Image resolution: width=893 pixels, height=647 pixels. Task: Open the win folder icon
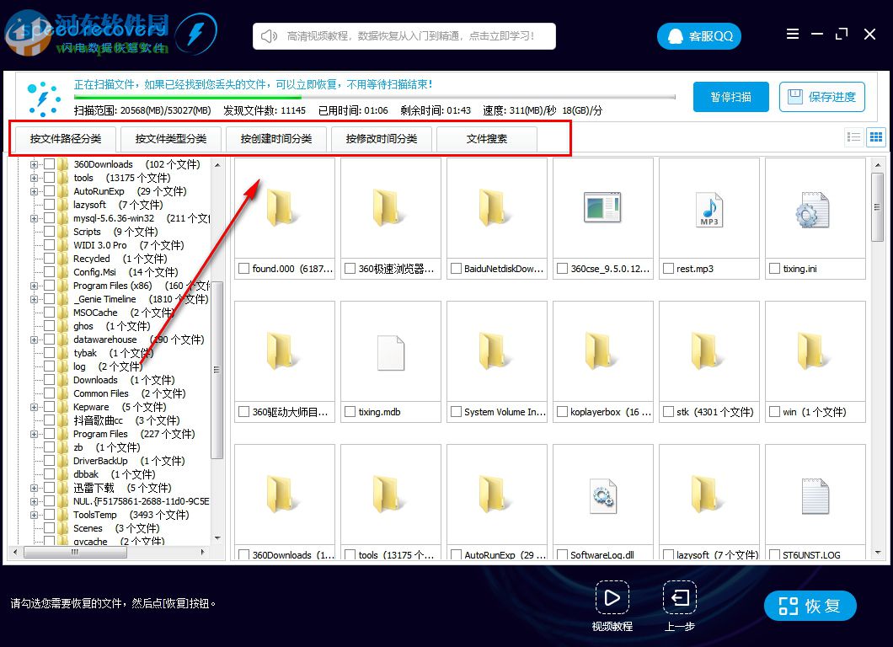pyautogui.click(x=812, y=351)
